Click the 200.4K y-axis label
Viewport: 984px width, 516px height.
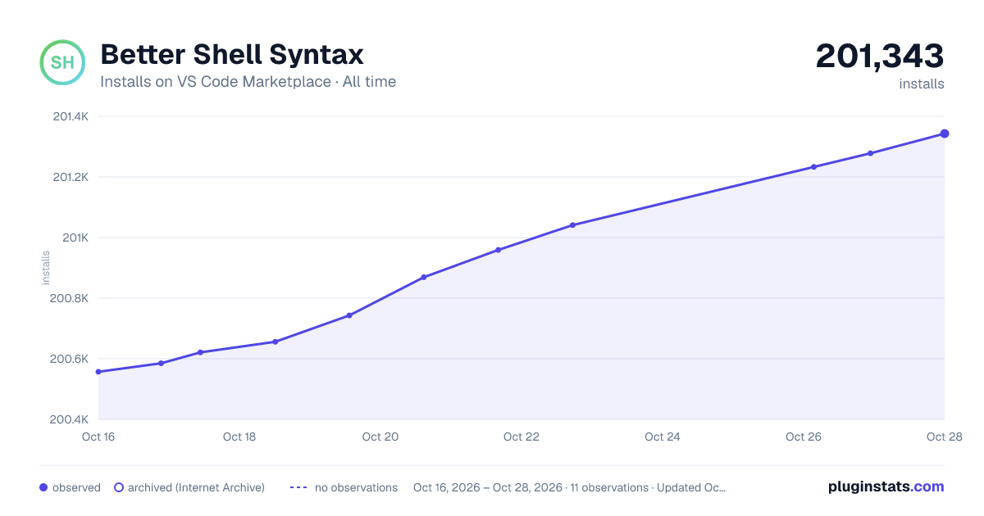point(70,419)
